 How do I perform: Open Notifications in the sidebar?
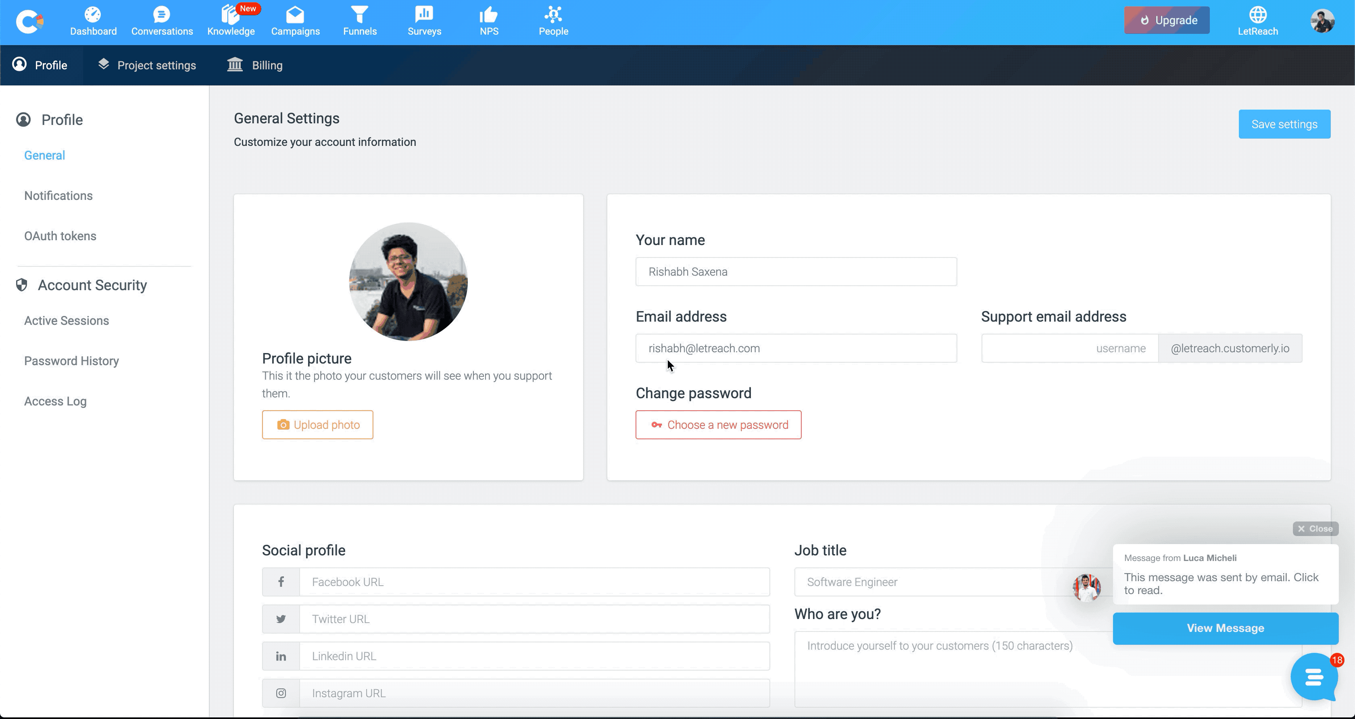58,195
